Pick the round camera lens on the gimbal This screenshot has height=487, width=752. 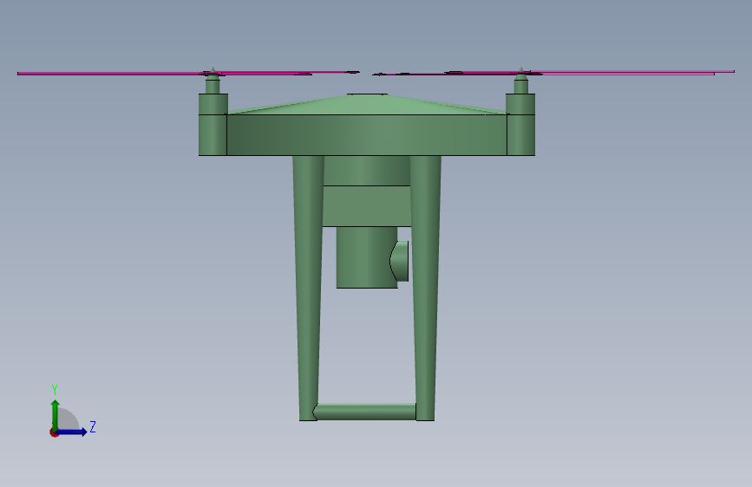[x=399, y=261]
